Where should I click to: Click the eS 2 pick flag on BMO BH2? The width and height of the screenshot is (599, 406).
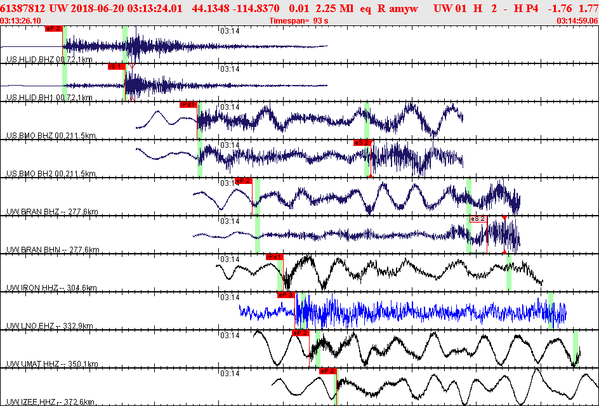362,143
